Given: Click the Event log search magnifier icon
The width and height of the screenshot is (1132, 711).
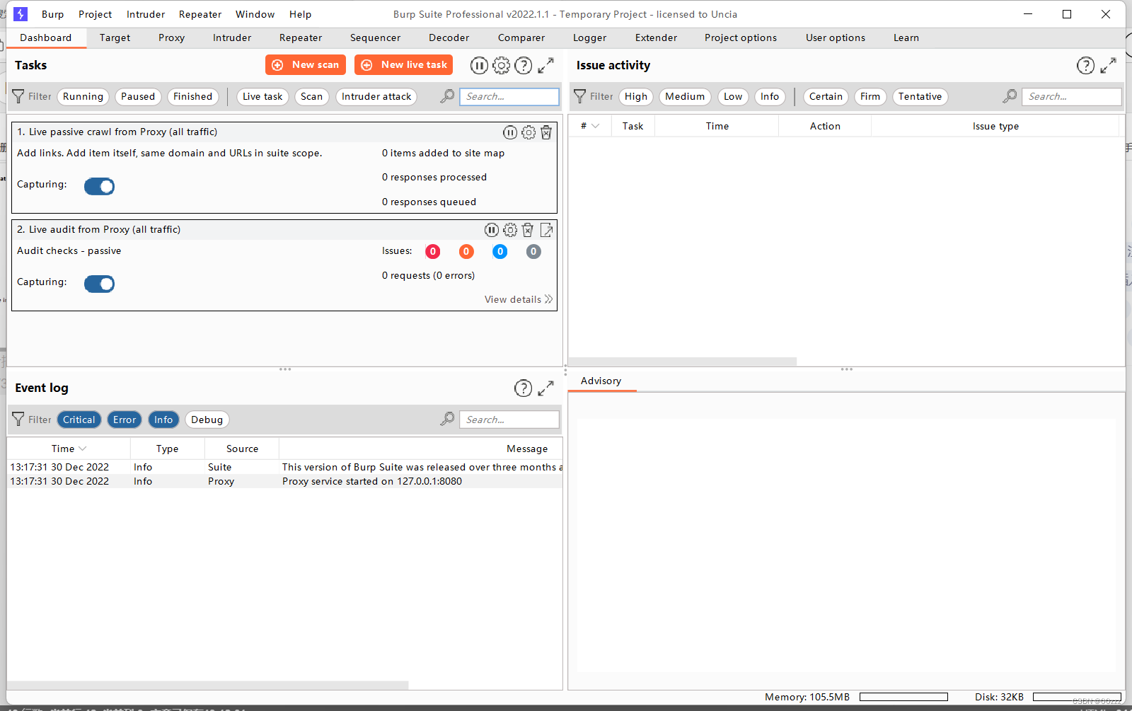Looking at the screenshot, I should pyautogui.click(x=447, y=419).
